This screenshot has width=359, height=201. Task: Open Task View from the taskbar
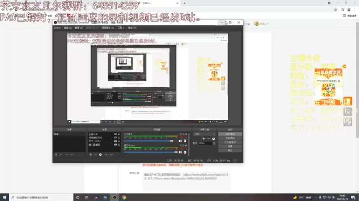(87, 197)
